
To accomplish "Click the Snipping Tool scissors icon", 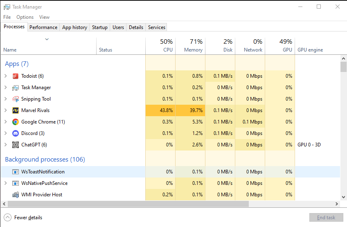I will 15,99.
